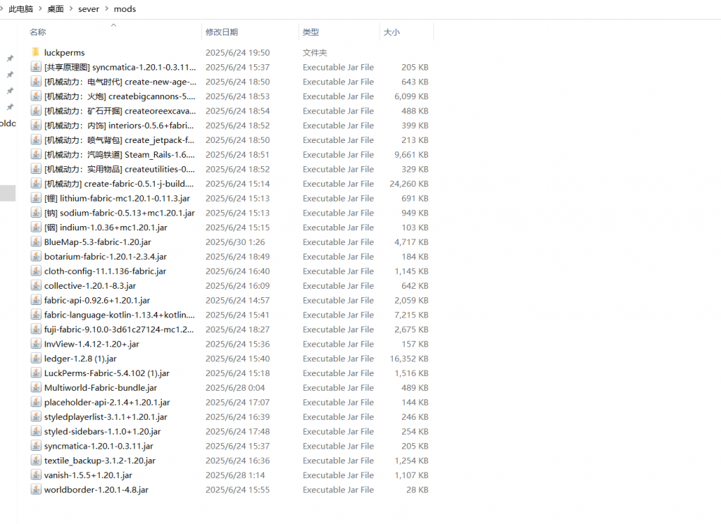721x524 pixels.
Task: Open the luckperms folder icon
Action: (36, 52)
